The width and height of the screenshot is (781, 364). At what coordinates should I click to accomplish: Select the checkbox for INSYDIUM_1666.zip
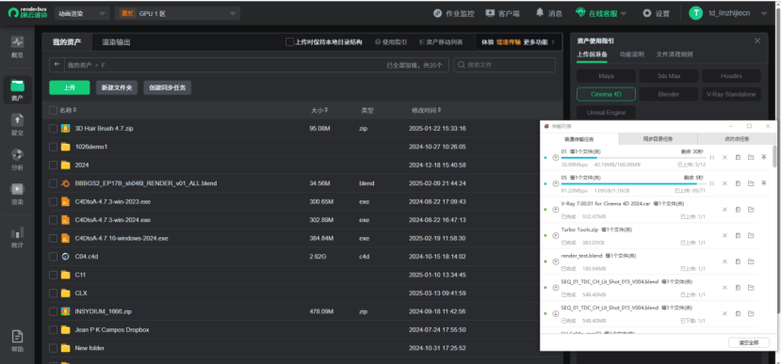pos(54,311)
